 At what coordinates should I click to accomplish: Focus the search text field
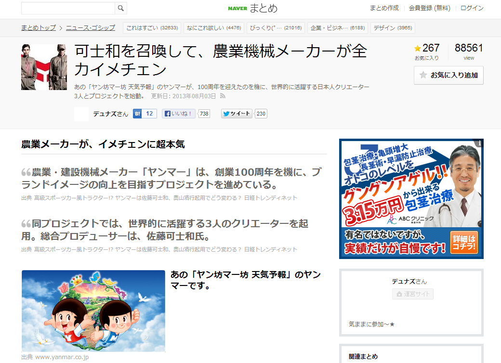(68, 8)
